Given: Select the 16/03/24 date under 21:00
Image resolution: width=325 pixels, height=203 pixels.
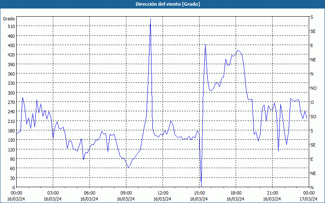Looking at the screenshot, I should click(272, 199).
